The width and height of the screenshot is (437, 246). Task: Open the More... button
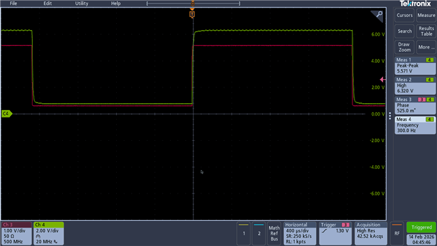426,47
